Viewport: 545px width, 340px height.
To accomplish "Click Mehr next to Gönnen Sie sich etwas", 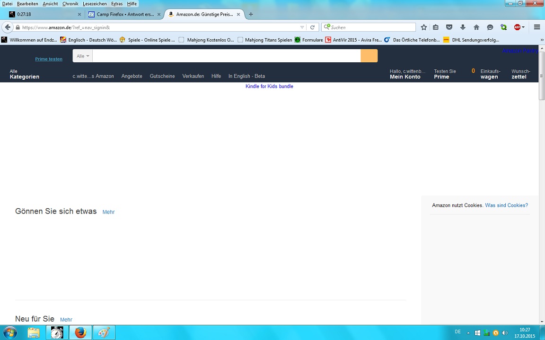I will coord(108,212).
